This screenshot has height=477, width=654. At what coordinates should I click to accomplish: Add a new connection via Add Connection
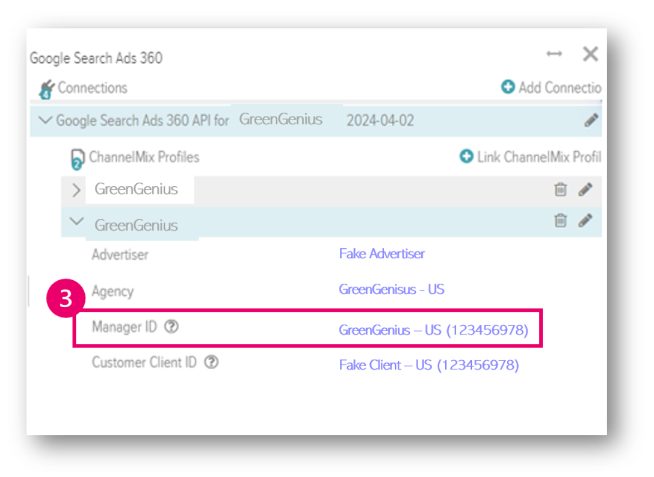(552, 88)
